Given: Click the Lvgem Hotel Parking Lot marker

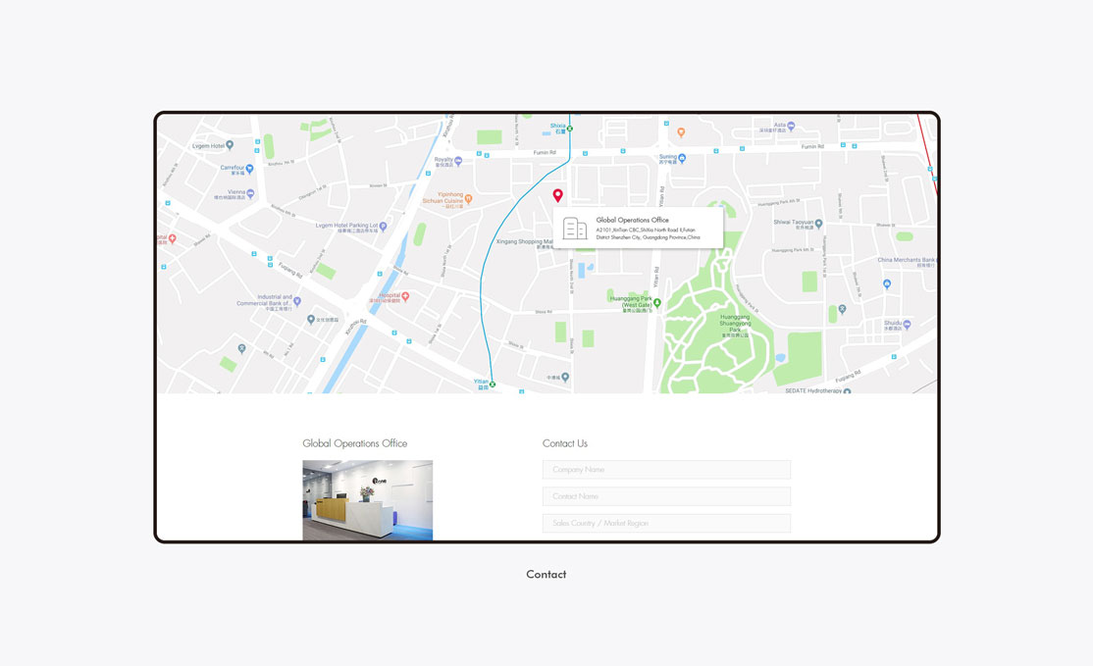Looking at the screenshot, I should [383, 227].
